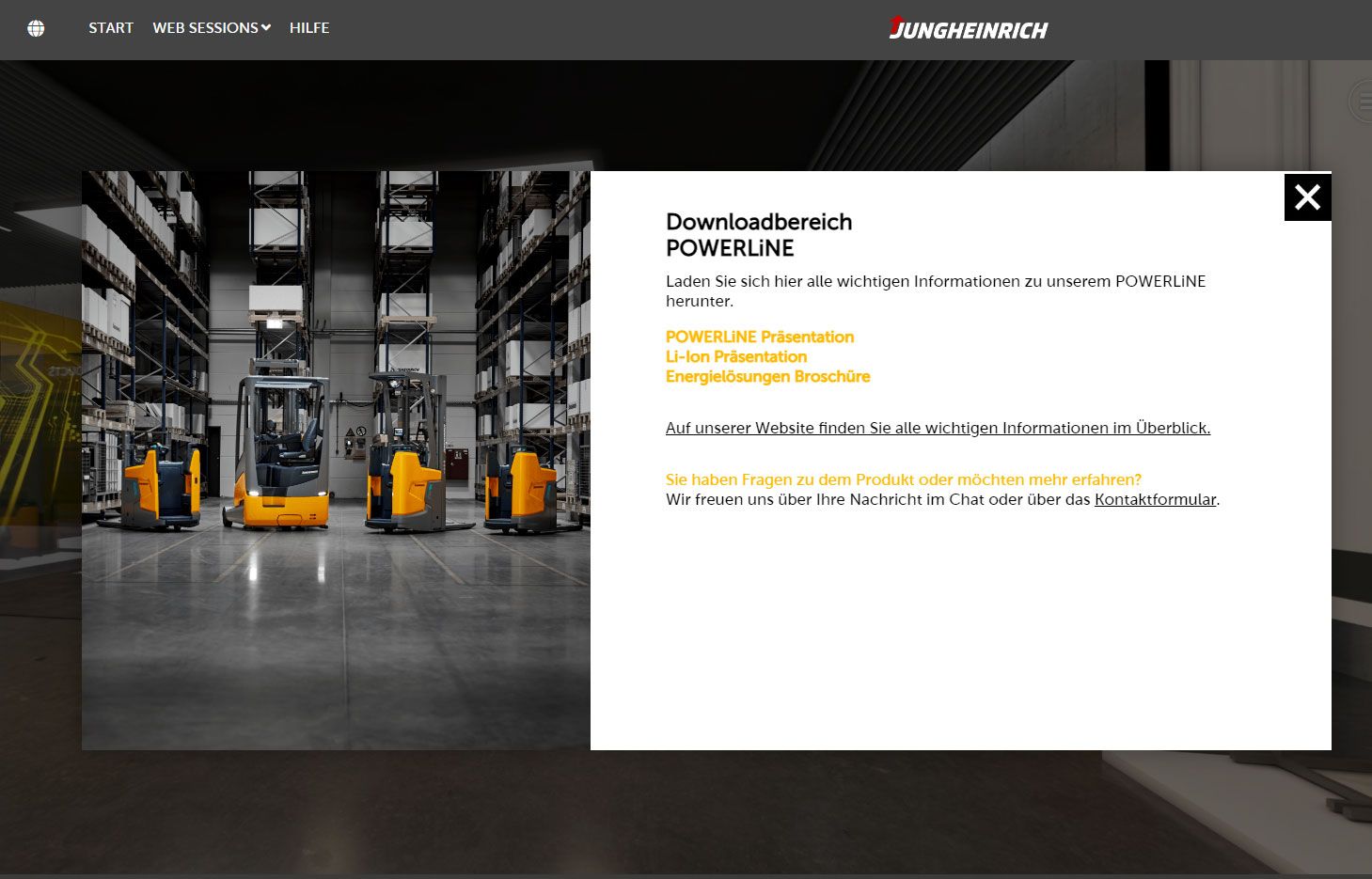Open the globe language selector icon
This screenshot has width=1372, height=879.
pyautogui.click(x=36, y=28)
